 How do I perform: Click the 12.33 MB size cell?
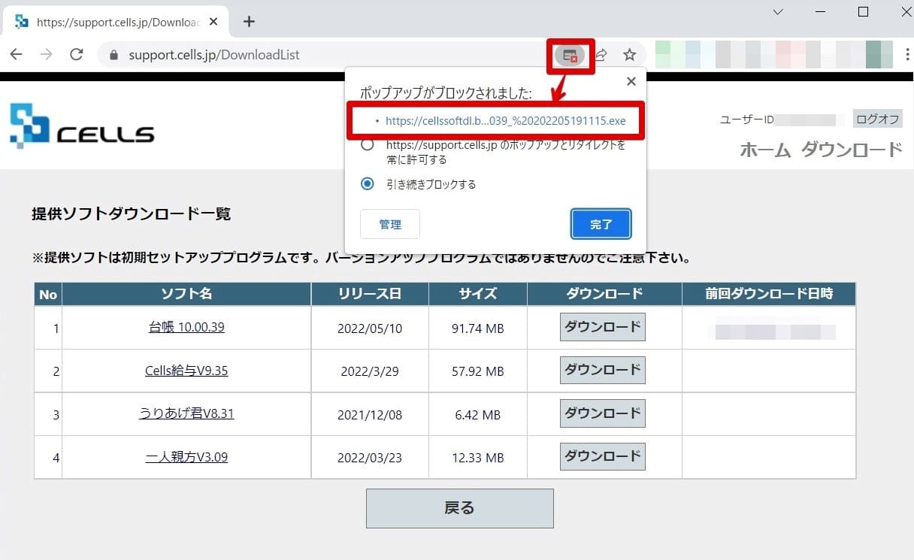(x=478, y=458)
